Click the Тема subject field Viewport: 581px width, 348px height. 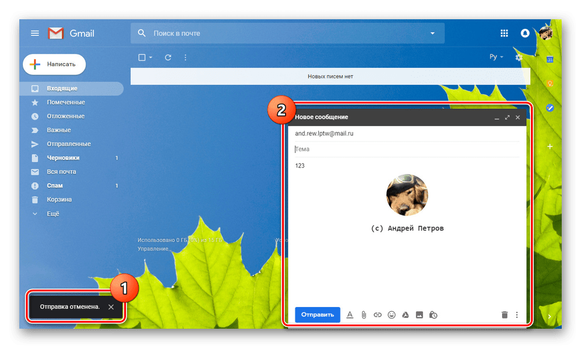(x=407, y=149)
